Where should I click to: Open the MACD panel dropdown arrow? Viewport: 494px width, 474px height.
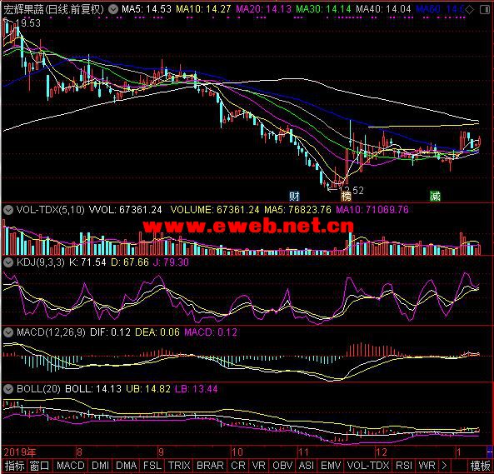8,332
